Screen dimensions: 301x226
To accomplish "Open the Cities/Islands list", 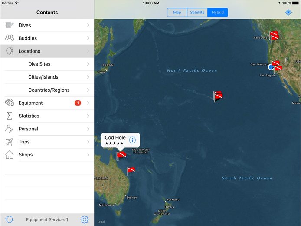I will 47,77.
